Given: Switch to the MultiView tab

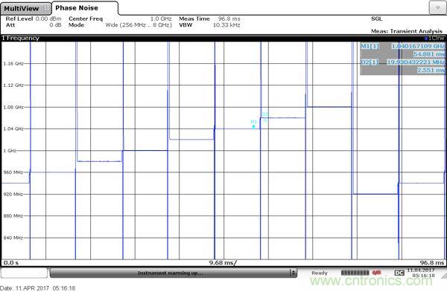Looking at the screenshot, I should (25, 8).
